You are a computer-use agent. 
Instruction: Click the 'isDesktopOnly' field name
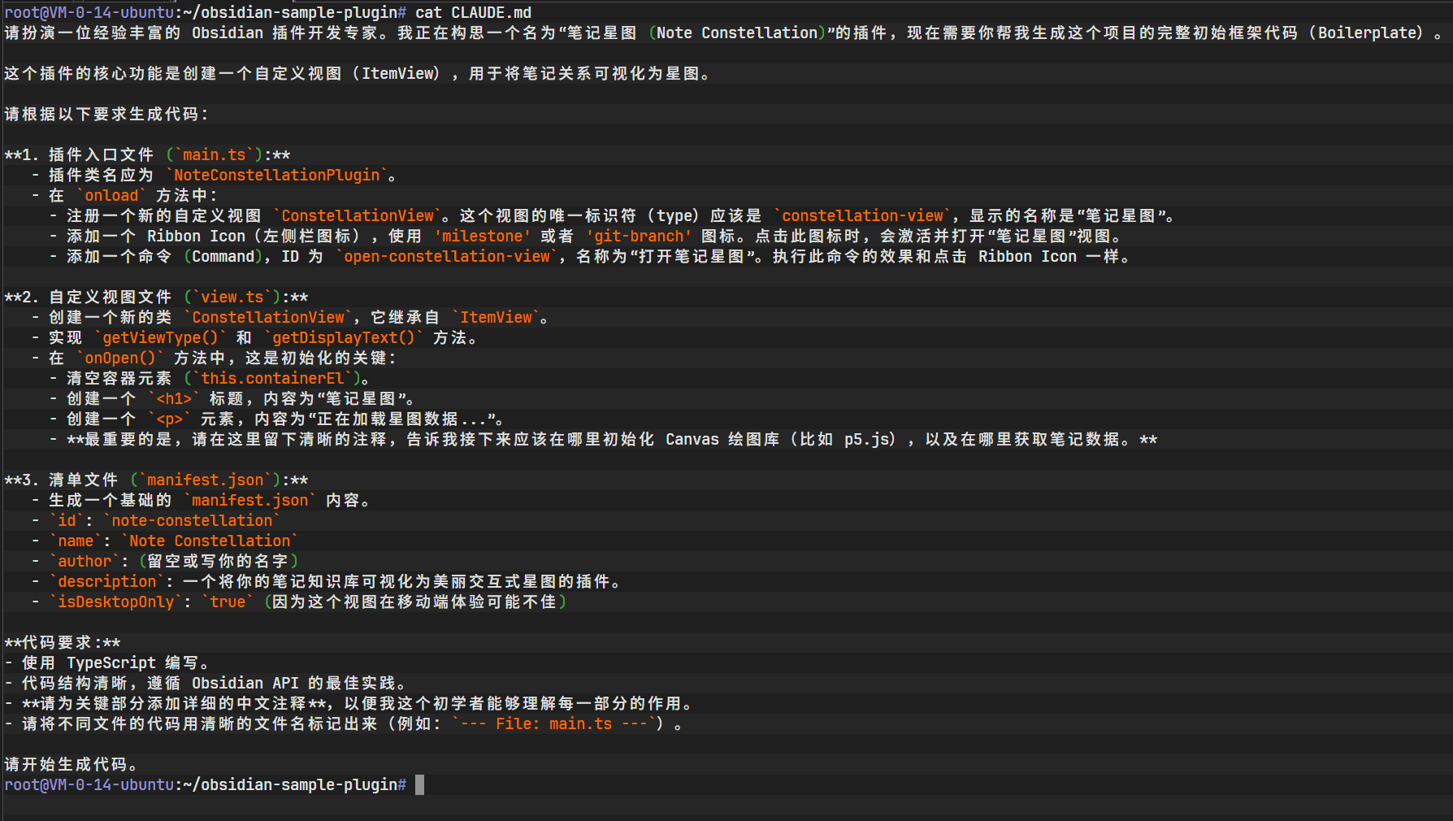click(x=115, y=602)
